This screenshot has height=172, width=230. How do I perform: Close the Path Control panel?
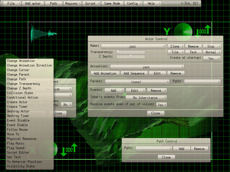(166, 157)
